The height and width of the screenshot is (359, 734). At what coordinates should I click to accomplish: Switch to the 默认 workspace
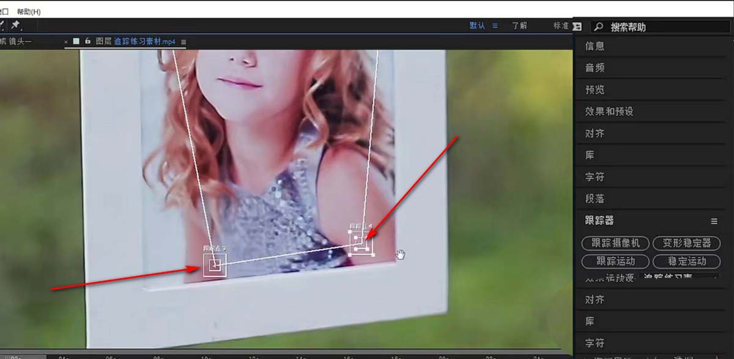pos(477,26)
